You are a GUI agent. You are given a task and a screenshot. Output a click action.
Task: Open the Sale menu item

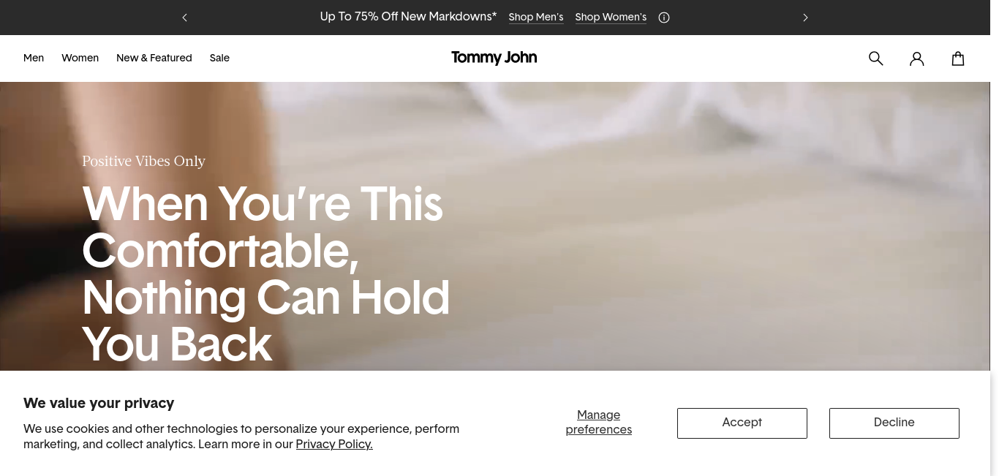(219, 58)
